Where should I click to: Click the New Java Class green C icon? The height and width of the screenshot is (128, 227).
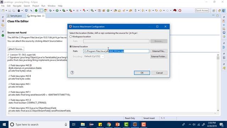(108, 10)
